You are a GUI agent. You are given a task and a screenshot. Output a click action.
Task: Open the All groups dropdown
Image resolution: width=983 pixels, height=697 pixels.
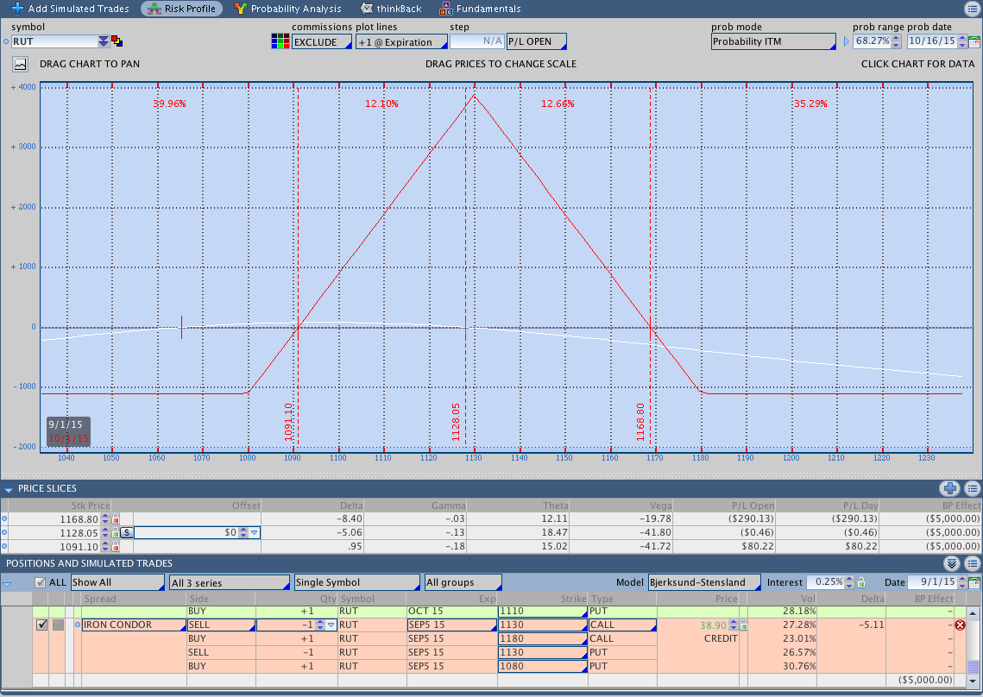[463, 582]
